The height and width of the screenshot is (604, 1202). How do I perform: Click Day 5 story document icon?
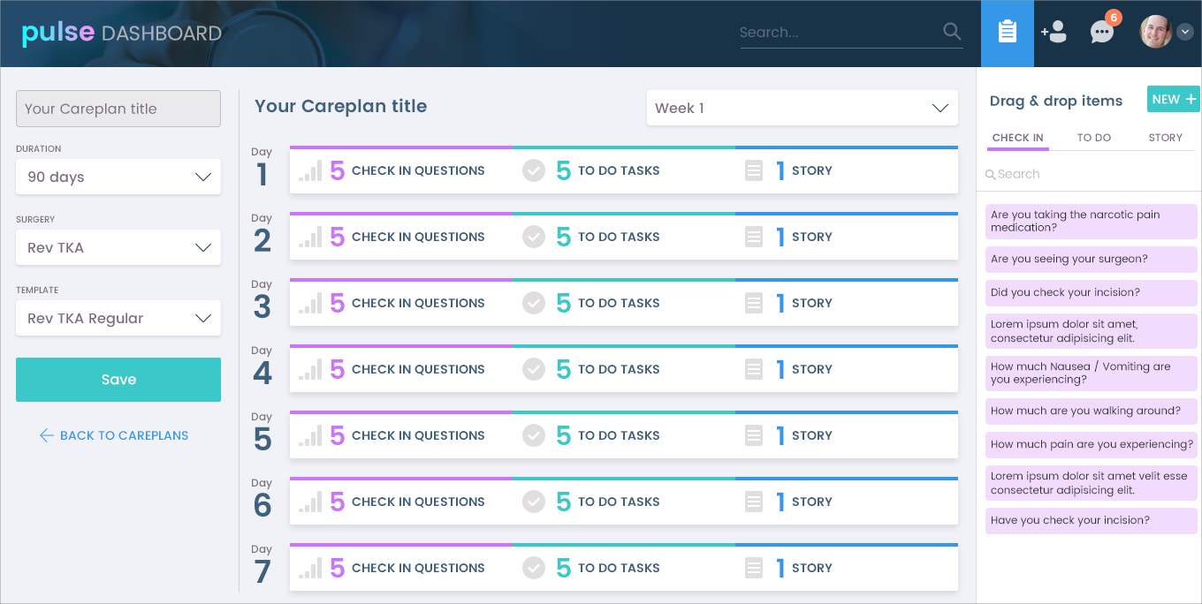(754, 435)
